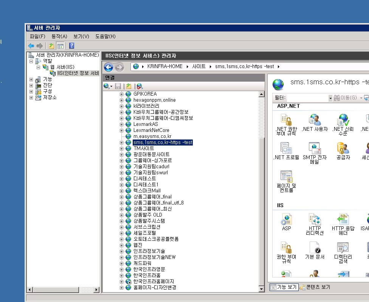Open the 디렉터리 검색 feature icon

343,248
